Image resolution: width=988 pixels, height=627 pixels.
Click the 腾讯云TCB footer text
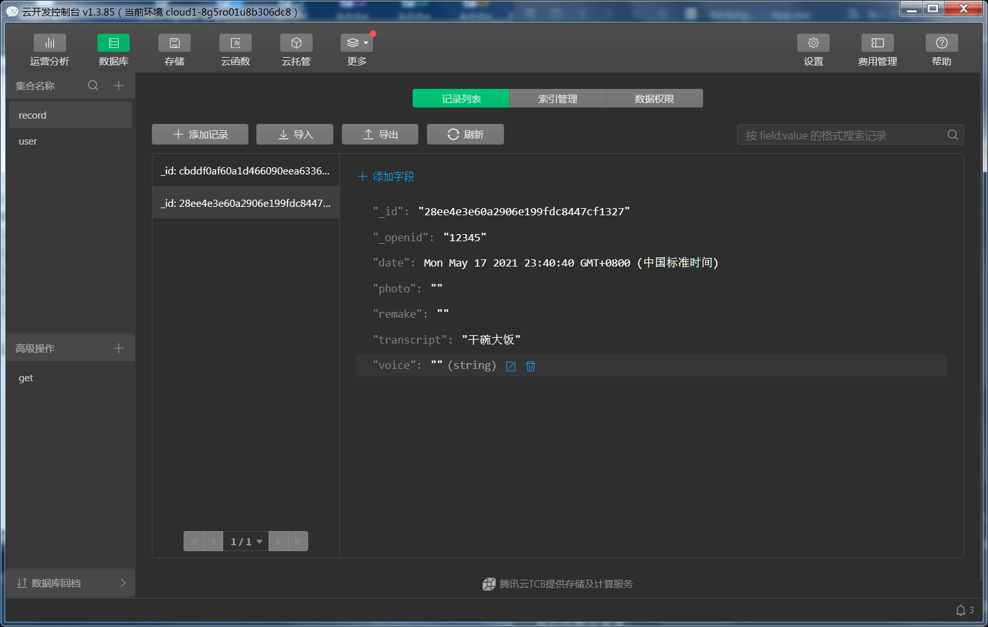click(566, 584)
